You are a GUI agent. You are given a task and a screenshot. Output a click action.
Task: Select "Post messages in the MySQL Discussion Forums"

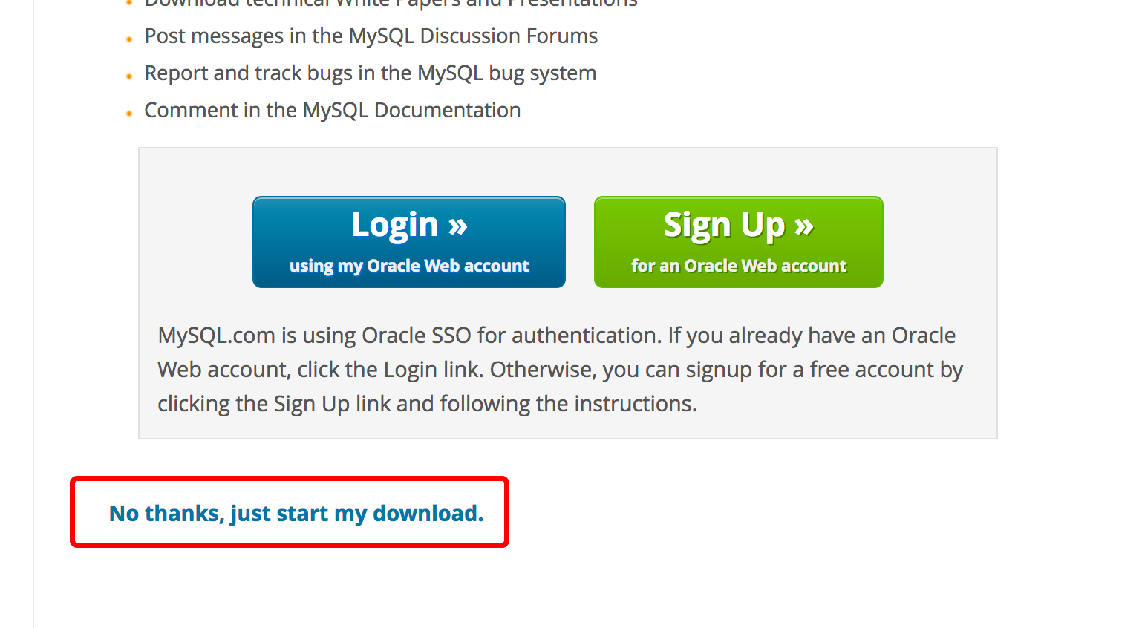(371, 36)
